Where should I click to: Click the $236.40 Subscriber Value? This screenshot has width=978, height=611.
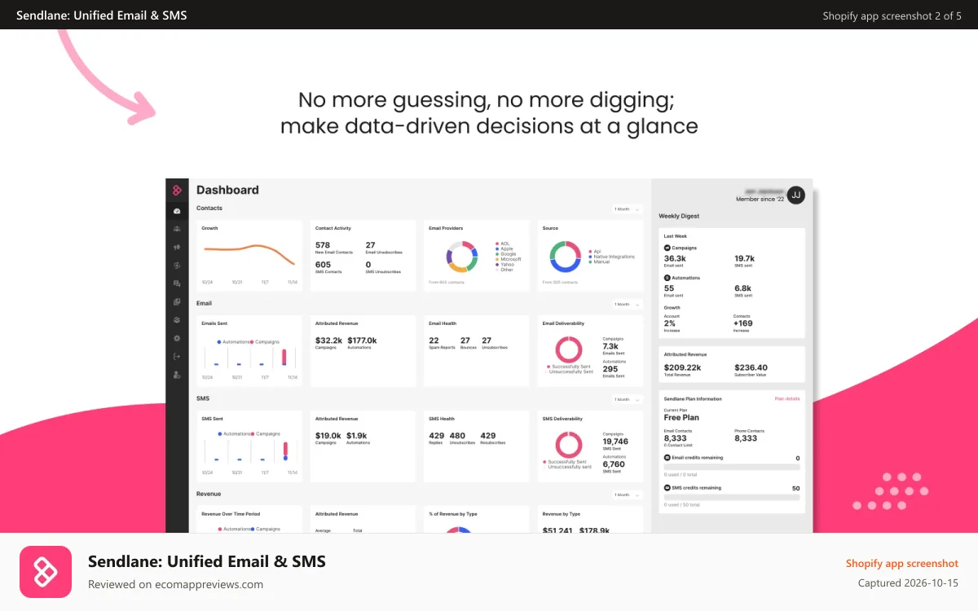pyautogui.click(x=751, y=367)
